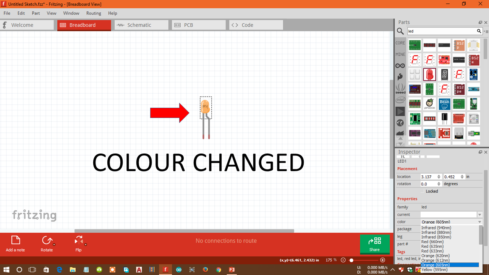Open the Routing menu

pyautogui.click(x=94, y=13)
